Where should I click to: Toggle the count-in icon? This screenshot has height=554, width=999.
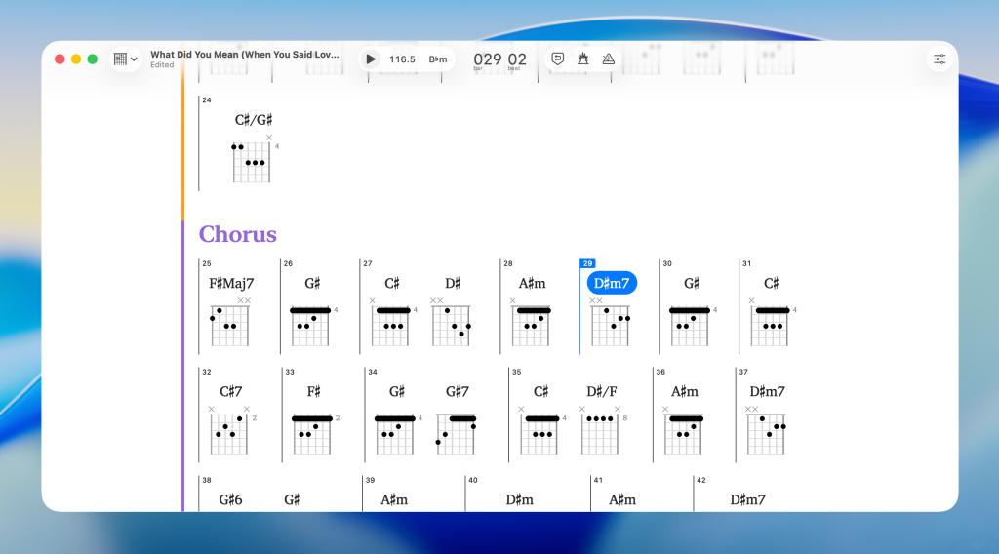pyautogui.click(x=583, y=59)
